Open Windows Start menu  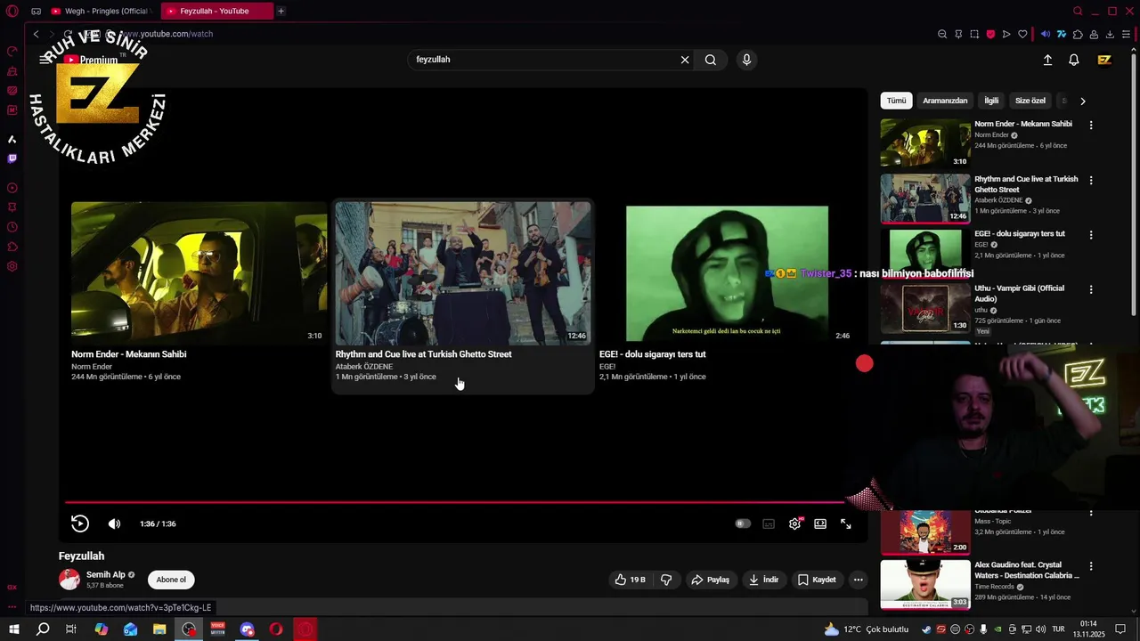(x=13, y=629)
